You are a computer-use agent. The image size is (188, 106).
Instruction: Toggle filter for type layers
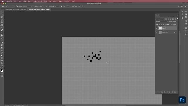click(x=170, y=19)
